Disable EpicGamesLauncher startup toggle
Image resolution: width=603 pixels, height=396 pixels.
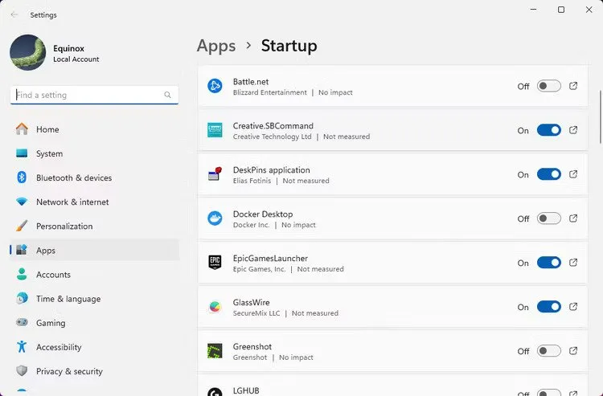(548, 263)
